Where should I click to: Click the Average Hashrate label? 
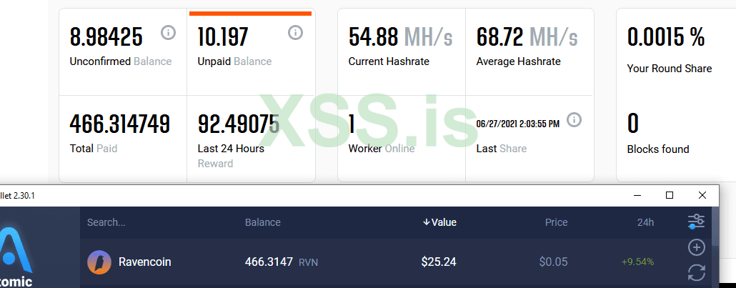pyautogui.click(x=518, y=61)
